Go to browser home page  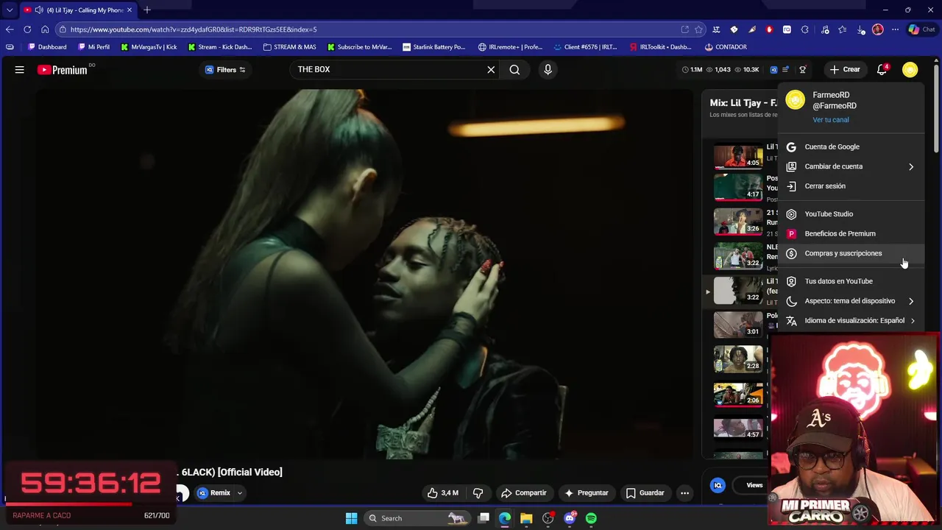45,29
